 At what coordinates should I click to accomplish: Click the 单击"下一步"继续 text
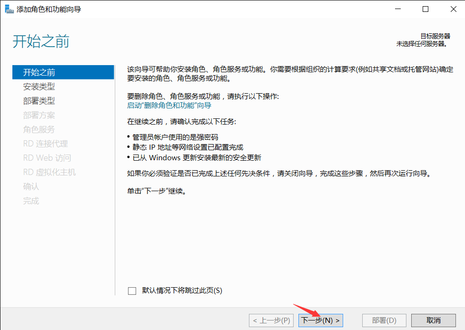tap(157, 191)
